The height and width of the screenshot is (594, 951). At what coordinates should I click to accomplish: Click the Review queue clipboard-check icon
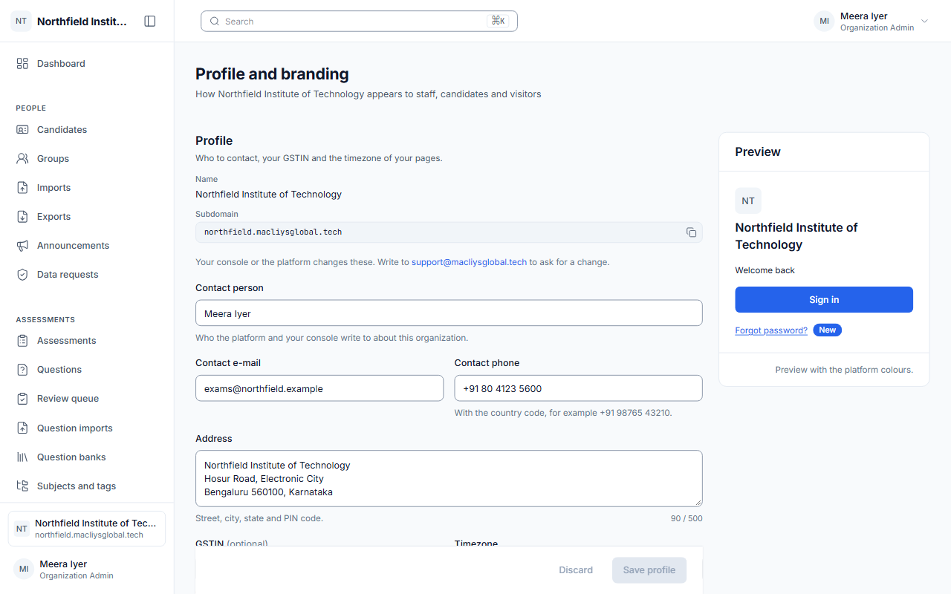(22, 399)
